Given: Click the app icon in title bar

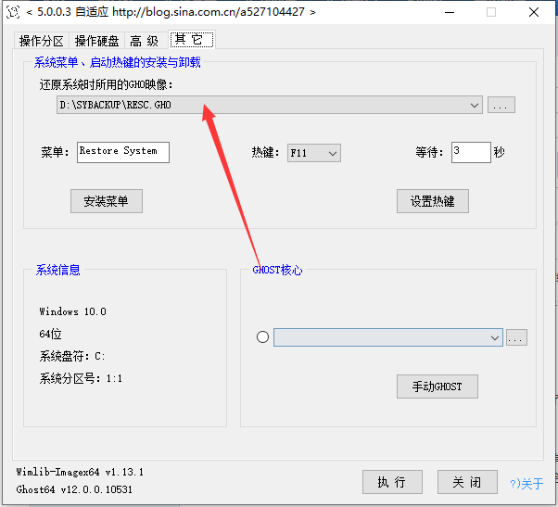Looking at the screenshot, I should pyautogui.click(x=12, y=12).
